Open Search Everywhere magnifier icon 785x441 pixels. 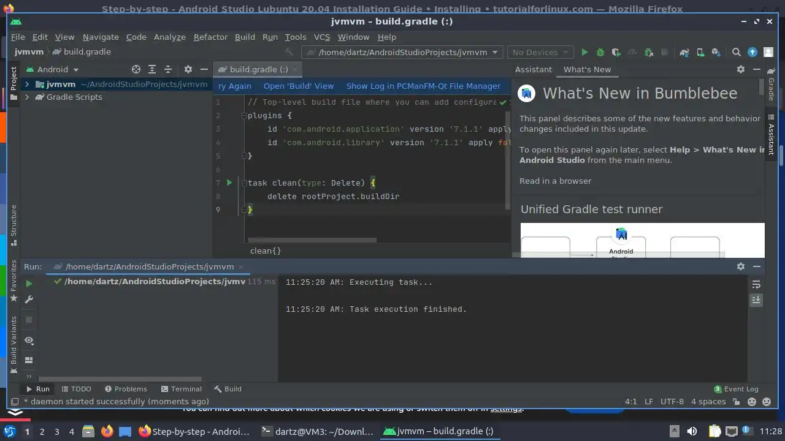[x=737, y=52]
